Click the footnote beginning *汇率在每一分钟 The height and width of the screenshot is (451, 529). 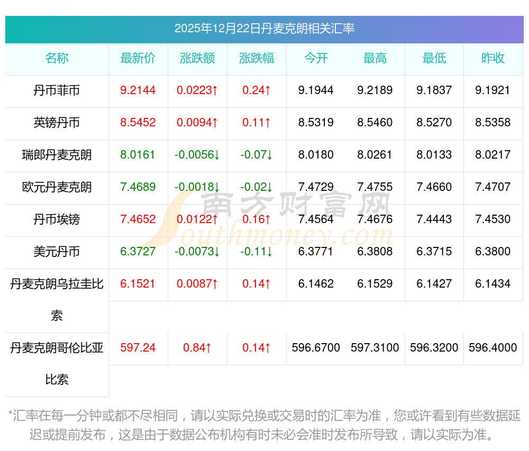264,425
